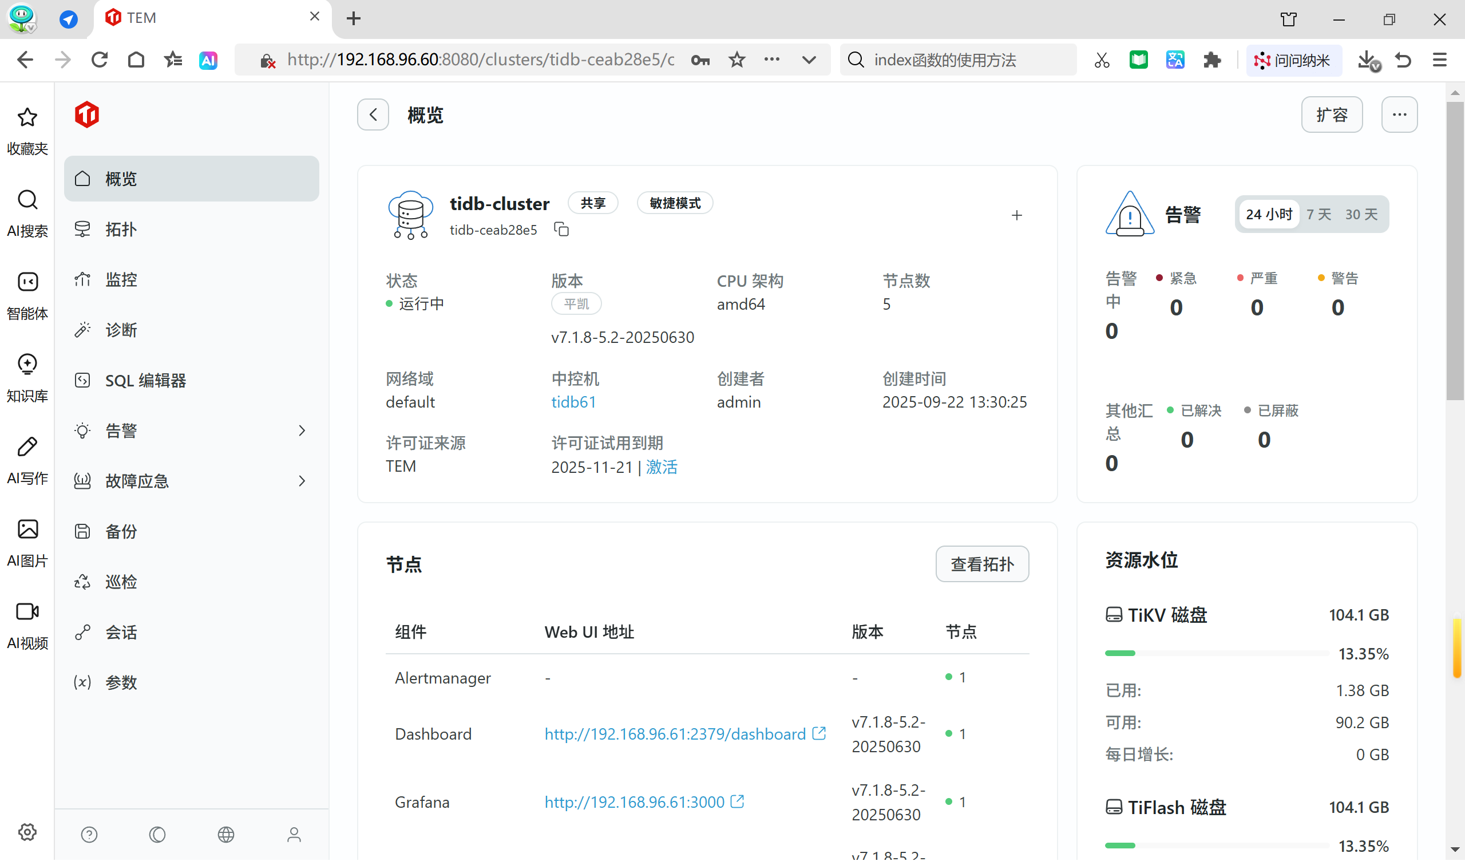The width and height of the screenshot is (1465, 861).
Task: Open the favorites list star icon
Action: tap(173, 60)
